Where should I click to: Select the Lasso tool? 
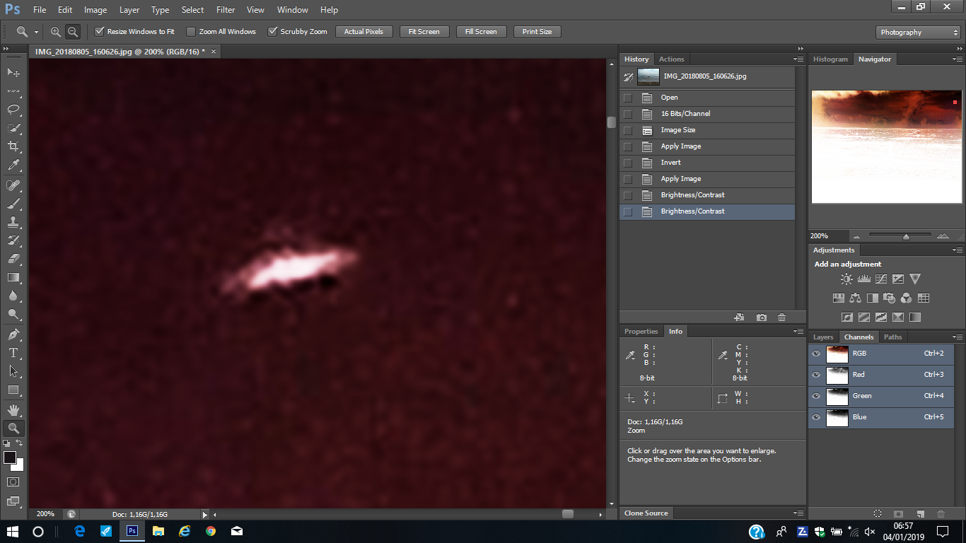click(x=13, y=110)
